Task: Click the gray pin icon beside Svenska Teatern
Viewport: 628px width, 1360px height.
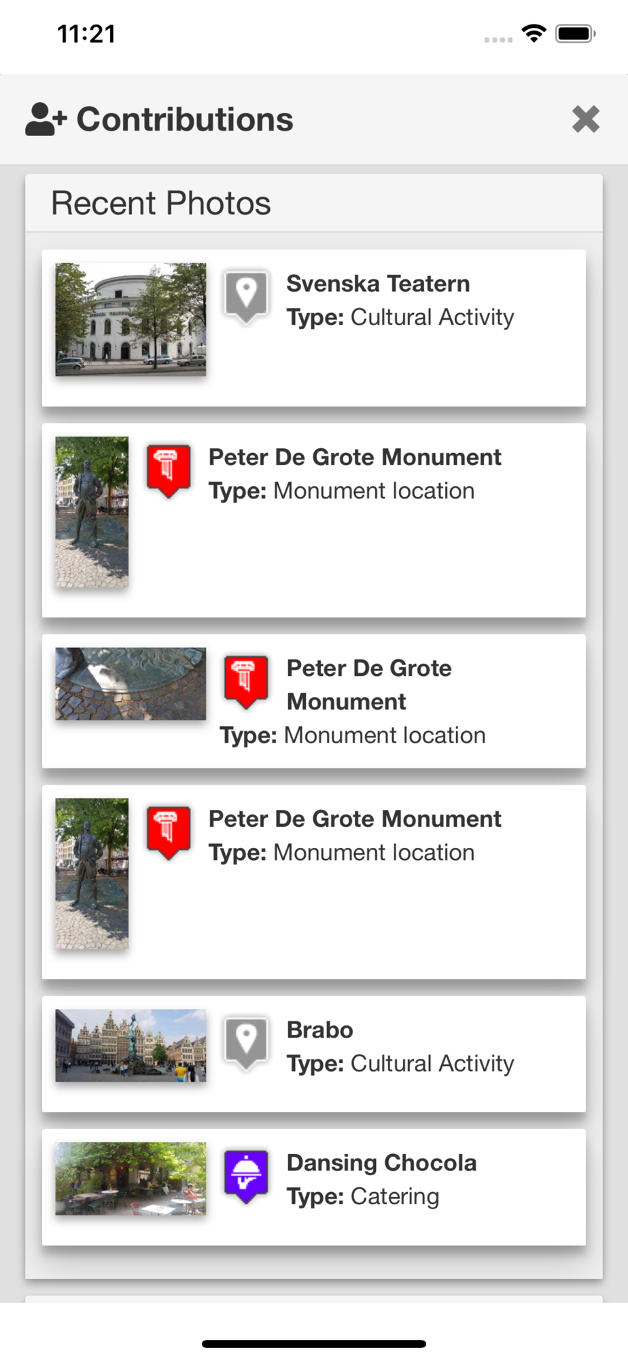Action: [x=246, y=296]
